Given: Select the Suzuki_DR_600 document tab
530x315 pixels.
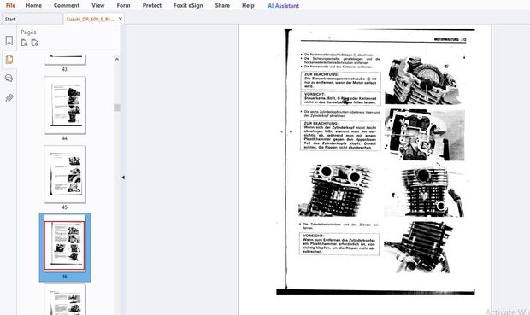Looking at the screenshot, I should click(x=90, y=20).
